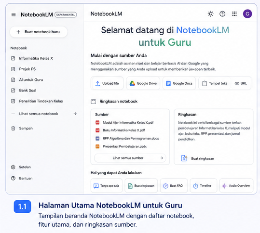Open the Informatika Kelas X notebook
The image size is (260, 233).
pos(36,58)
